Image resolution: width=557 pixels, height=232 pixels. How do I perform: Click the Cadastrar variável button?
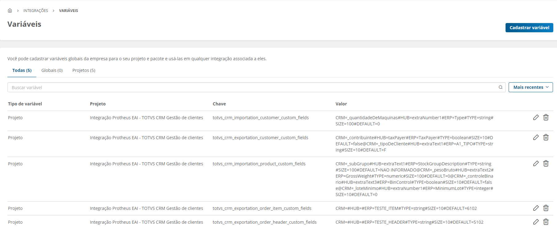[529, 28]
